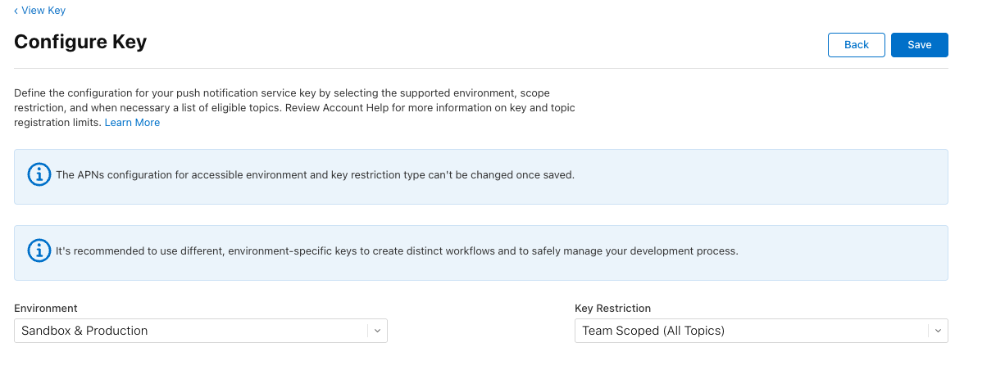Click the Environment field label

coord(46,309)
